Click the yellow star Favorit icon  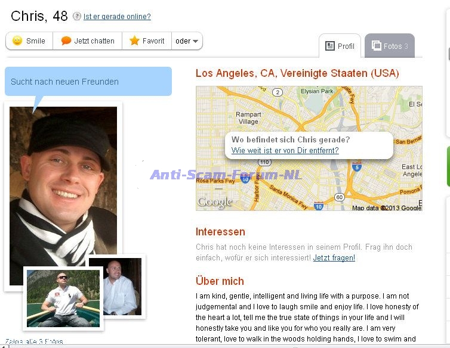click(x=134, y=41)
